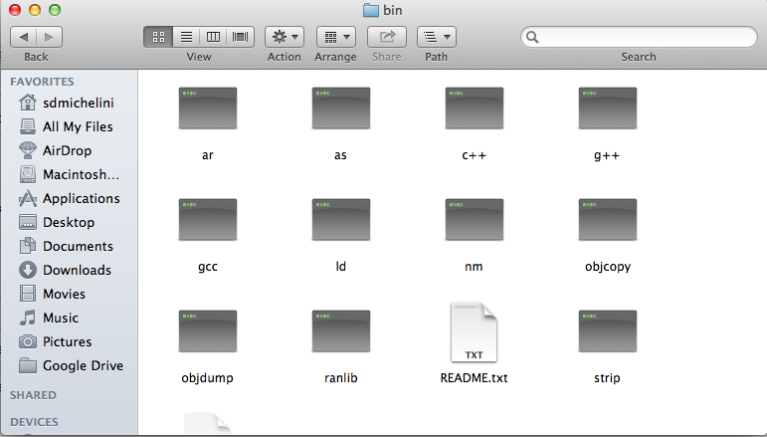The width and height of the screenshot is (767, 437).
Task: Open the Action gear dropdown
Action: click(x=285, y=37)
